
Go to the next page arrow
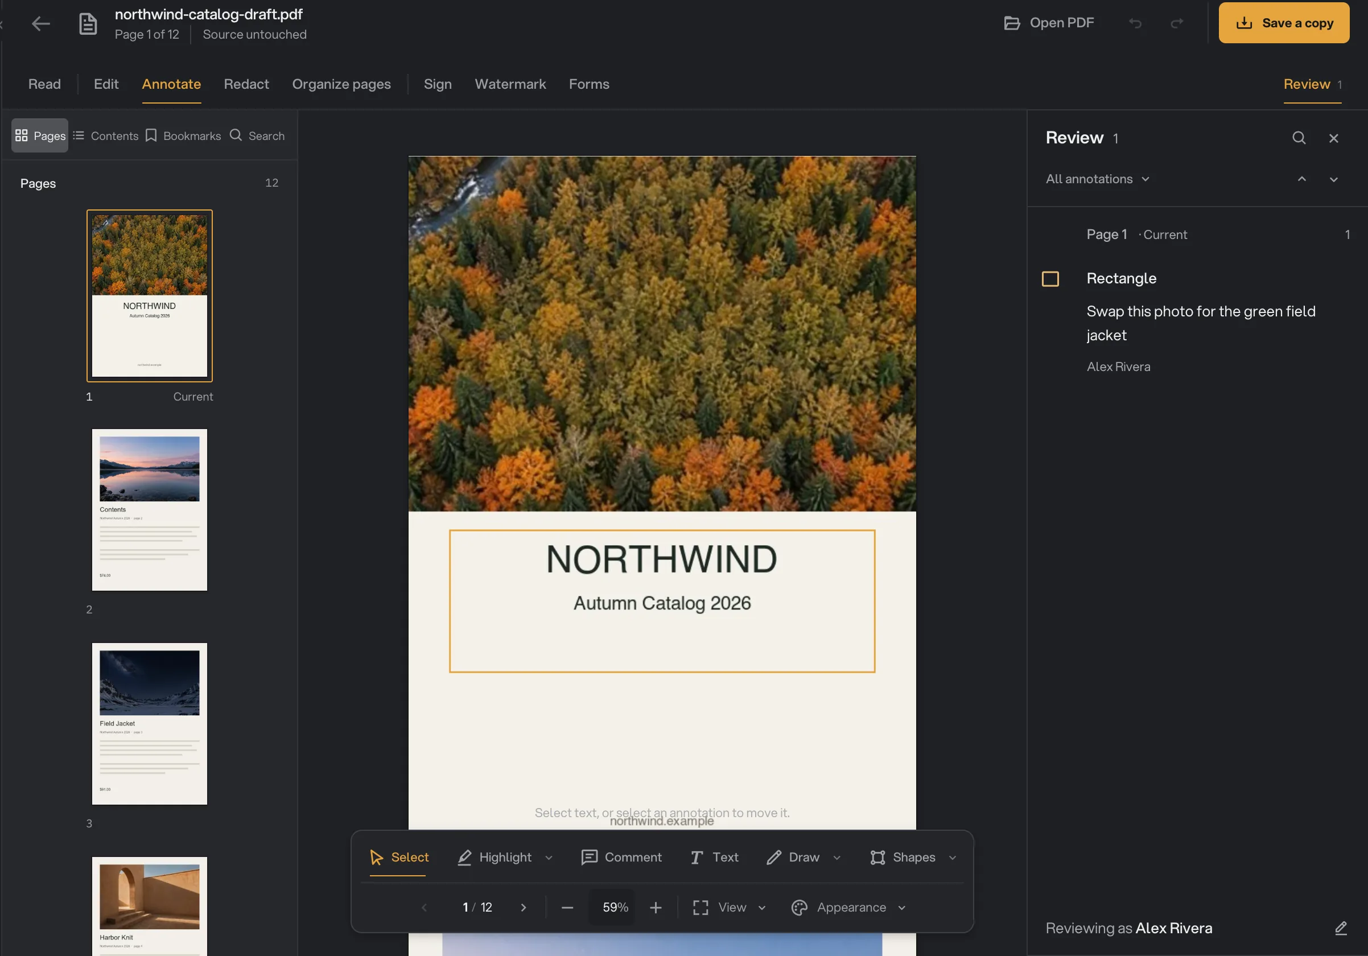click(x=523, y=907)
